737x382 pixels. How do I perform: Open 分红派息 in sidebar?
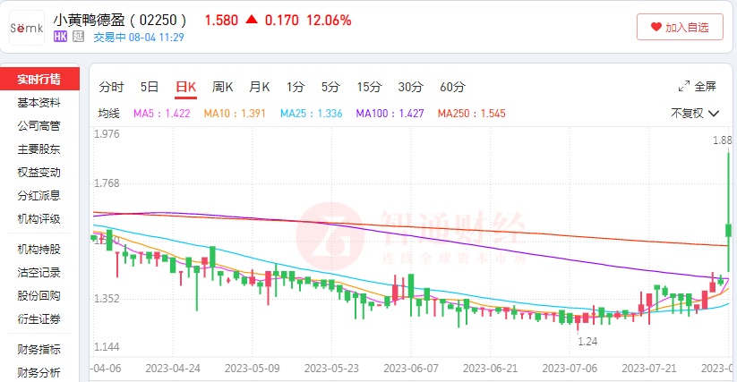39,195
